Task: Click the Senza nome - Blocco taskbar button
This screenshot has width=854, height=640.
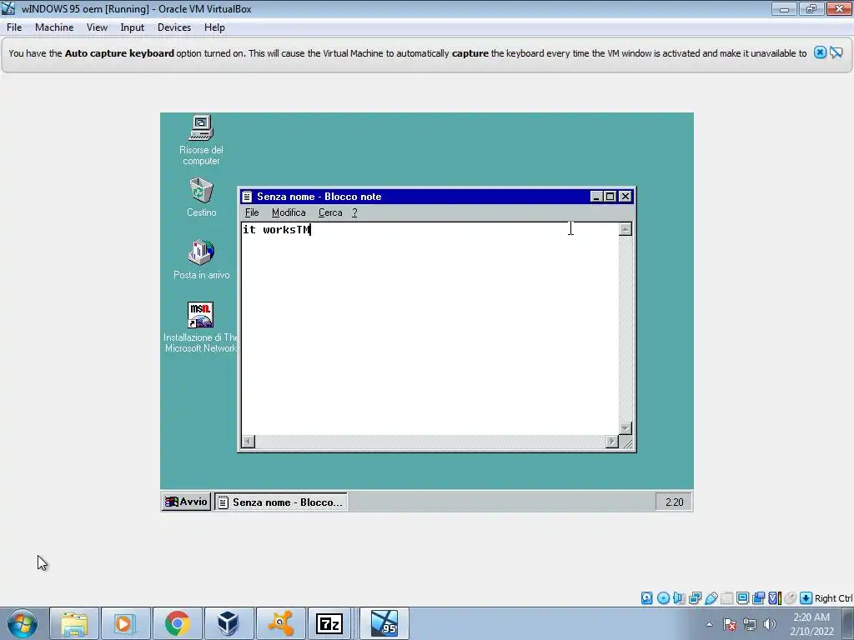Action: [281, 502]
